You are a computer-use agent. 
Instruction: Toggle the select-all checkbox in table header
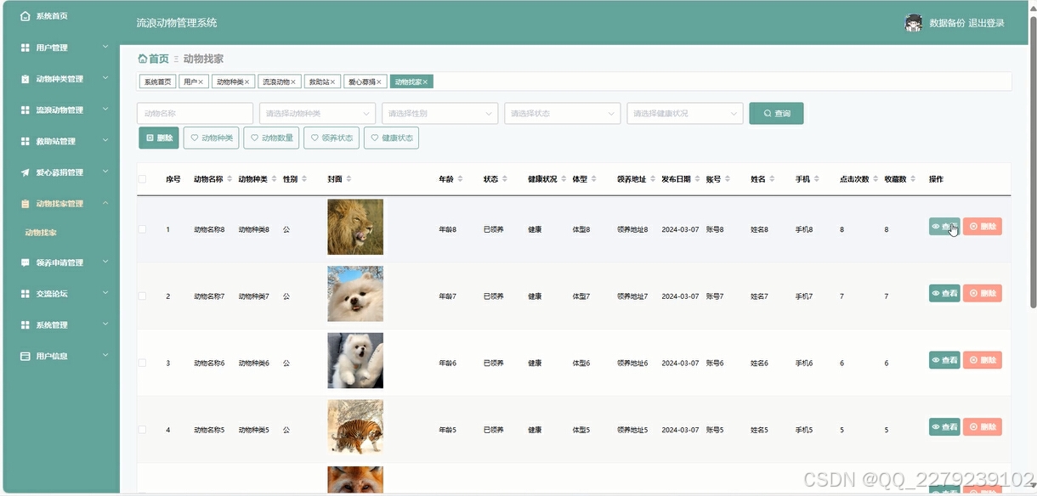(x=143, y=179)
